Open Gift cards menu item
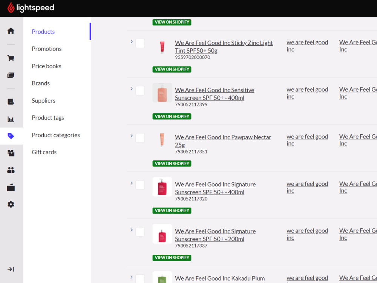The image size is (377, 283). (44, 152)
